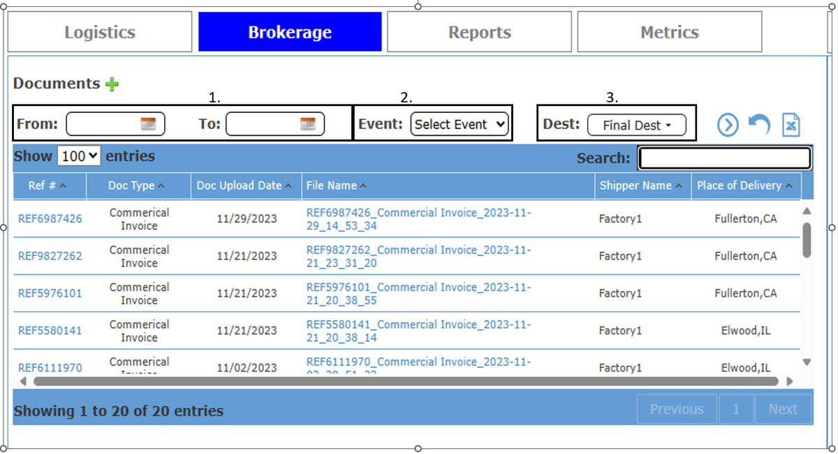Click the Next pagination button

[783, 409]
